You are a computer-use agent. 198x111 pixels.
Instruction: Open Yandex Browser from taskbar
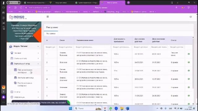[105, 108]
